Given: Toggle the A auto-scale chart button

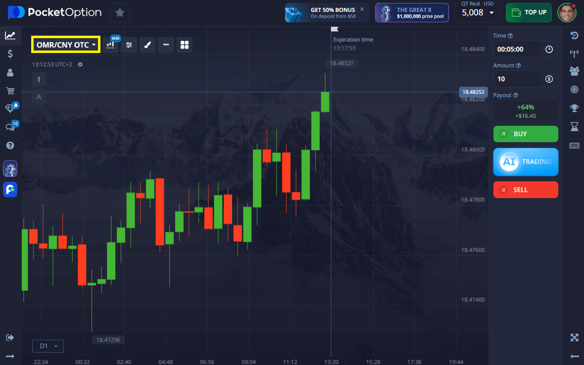Looking at the screenshot, I should coord(39,97).
